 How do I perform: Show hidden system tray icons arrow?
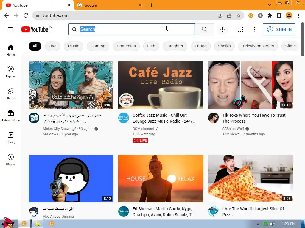(x=258, y=224)
